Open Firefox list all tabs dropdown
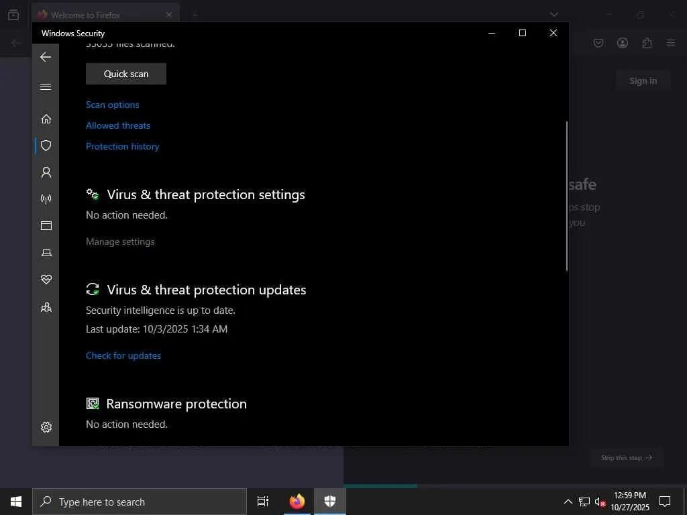Image resolution: width=687 pixels, height=515 pixels. (x=553, y=15)
